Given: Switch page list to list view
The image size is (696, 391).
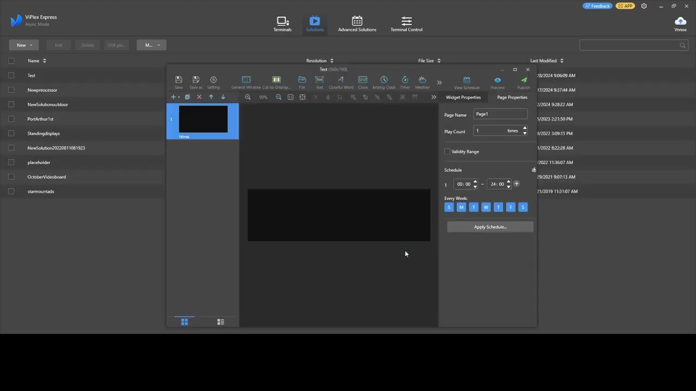Looking at the screenshot, I should pyautogui.click(x=221, y=321).
